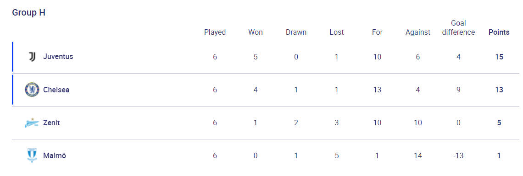Click the Against column header
Viewport: 523px width, 176px height.
(418, 32)
